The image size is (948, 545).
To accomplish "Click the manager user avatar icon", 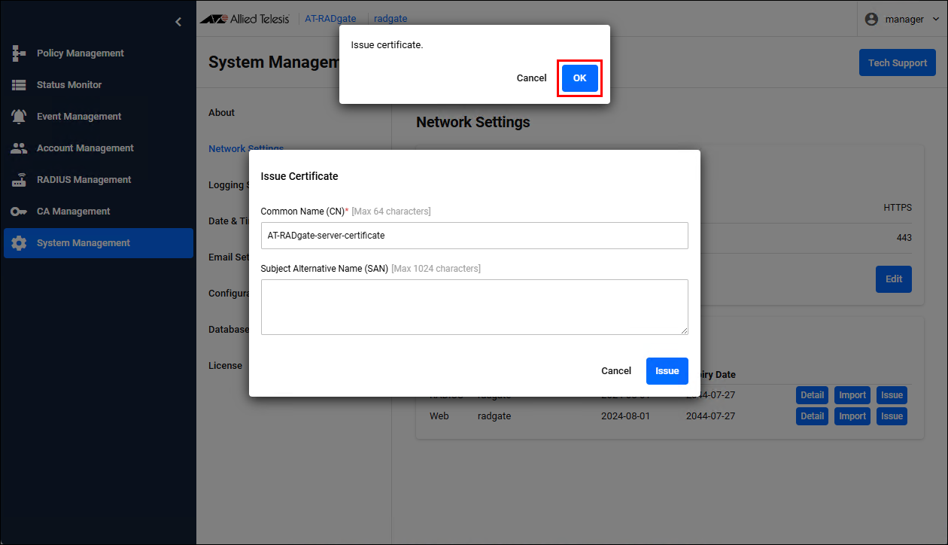I will (872, 20).
